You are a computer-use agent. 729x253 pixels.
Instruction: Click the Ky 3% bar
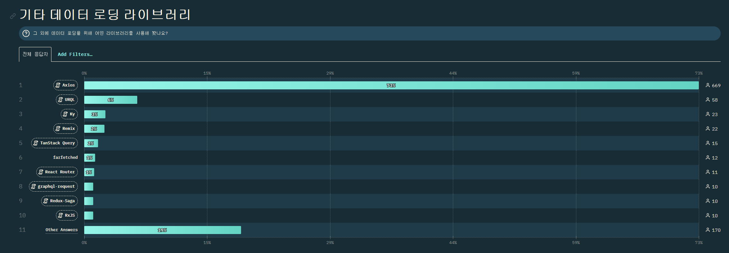pos(95,114)
